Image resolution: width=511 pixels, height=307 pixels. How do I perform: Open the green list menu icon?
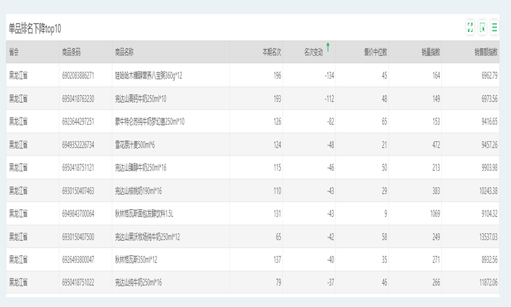pos(494,27)
